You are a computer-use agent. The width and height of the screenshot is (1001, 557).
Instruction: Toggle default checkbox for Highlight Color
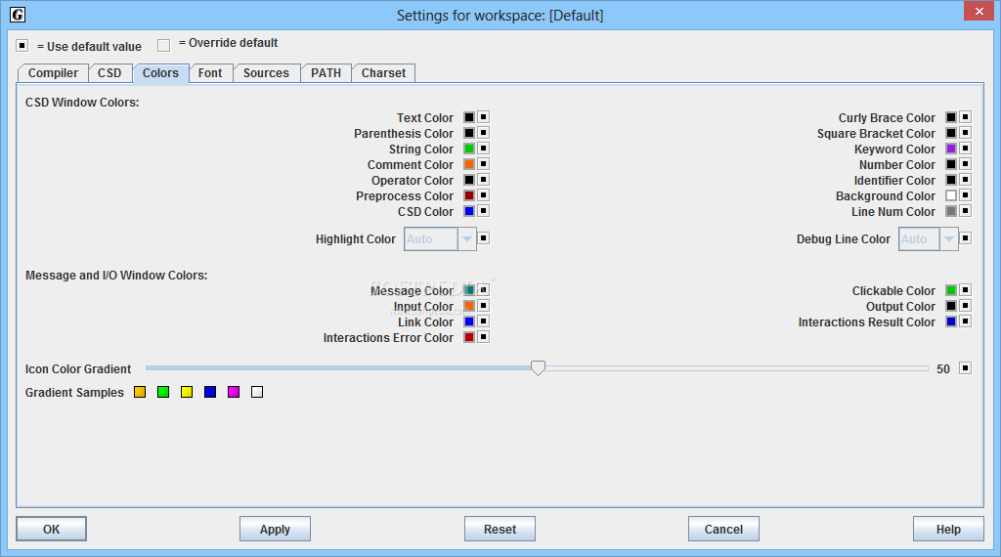pyautogui.click(x=483, y=238)
